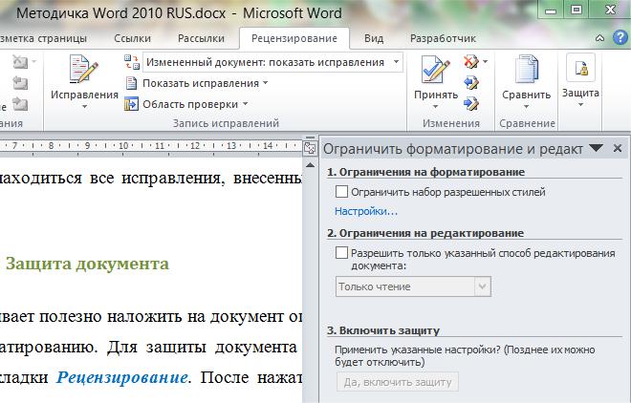Switch to Рассылки tab

201,38
